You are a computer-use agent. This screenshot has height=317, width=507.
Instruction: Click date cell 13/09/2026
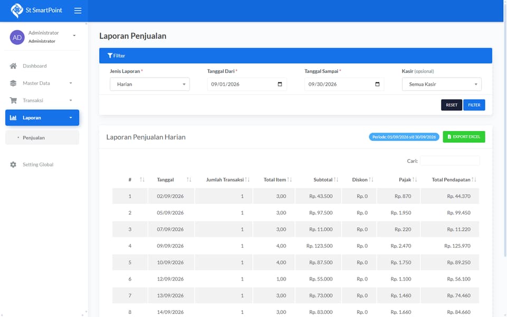click(170, 295)
